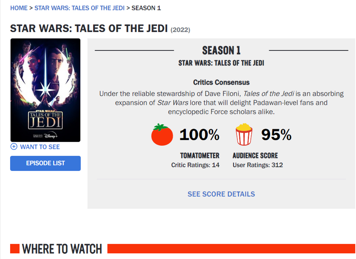
Task: Click the WHERE TO WATCH section header
Action: click(62, 249)
